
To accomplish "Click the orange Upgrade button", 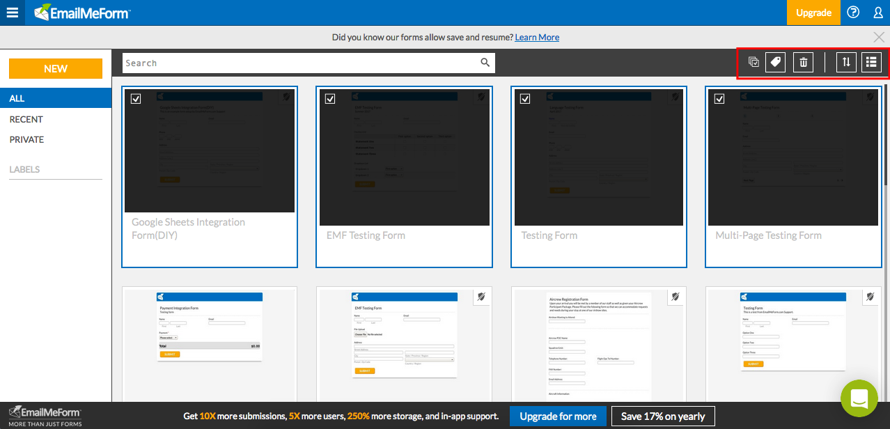I will coord(813,13).
